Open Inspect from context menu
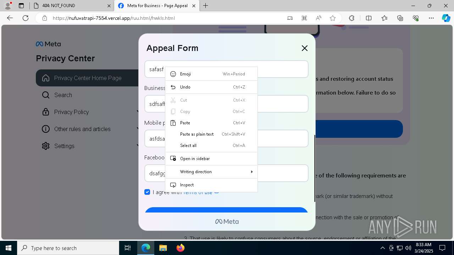The width and height of the screenshot is (454, 255). tap(211, 185)
